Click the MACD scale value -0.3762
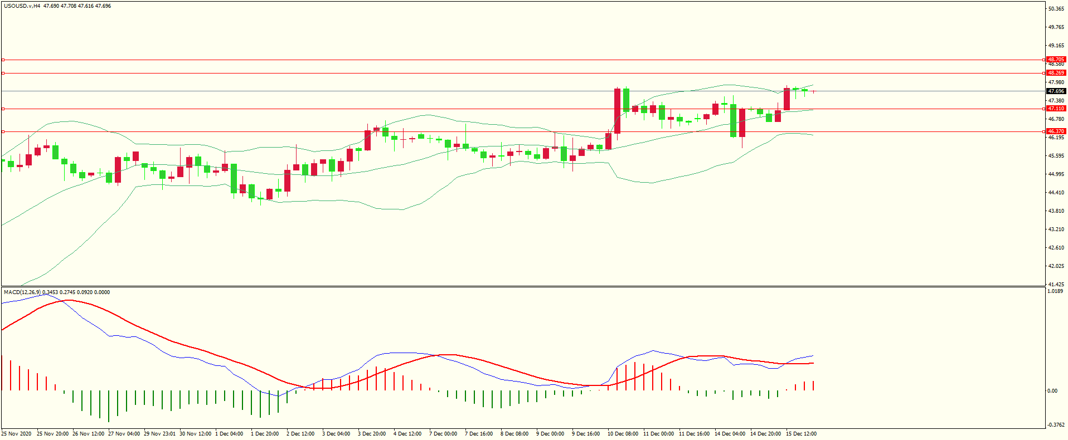The width and height of the screenshot is (1068, 440). pyautogui.click(x=1056, y=425)
